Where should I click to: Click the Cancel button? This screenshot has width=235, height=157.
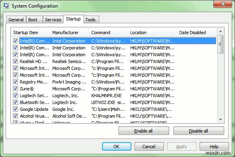pyautogui.click(x=149, y=147)
